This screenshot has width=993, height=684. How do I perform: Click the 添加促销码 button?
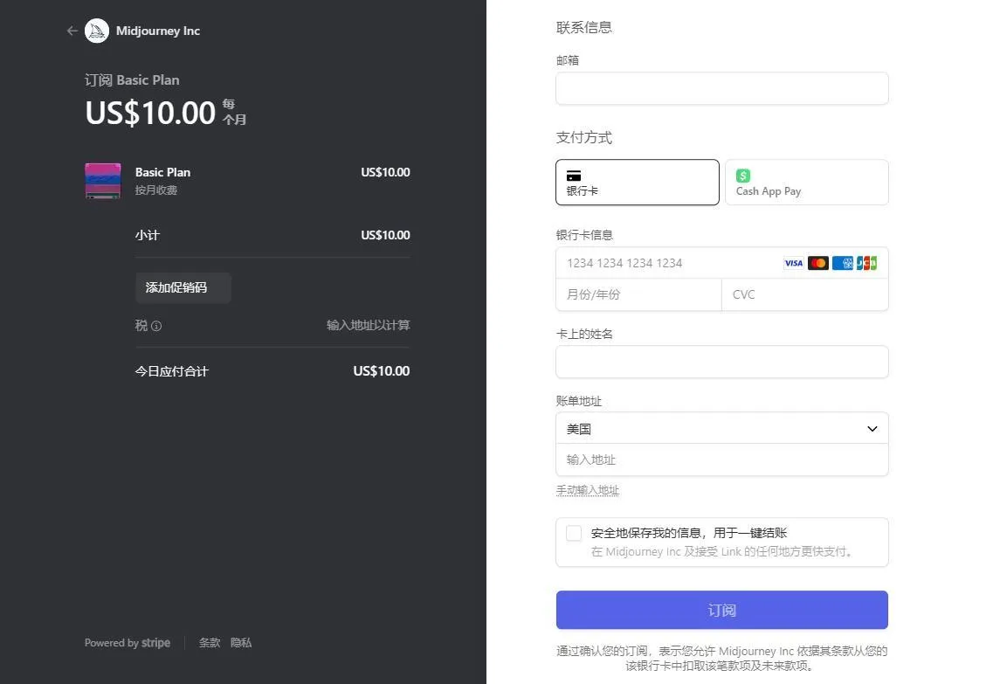point(183,287)
